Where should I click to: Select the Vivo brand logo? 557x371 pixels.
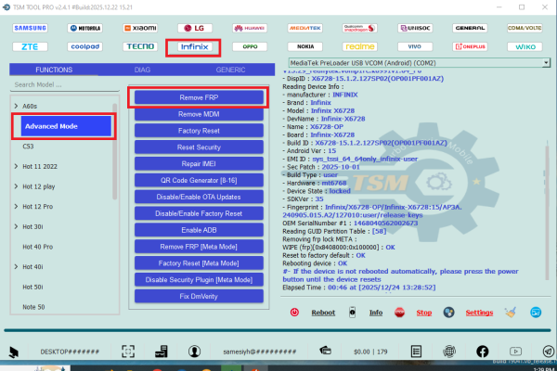(415, 46)
